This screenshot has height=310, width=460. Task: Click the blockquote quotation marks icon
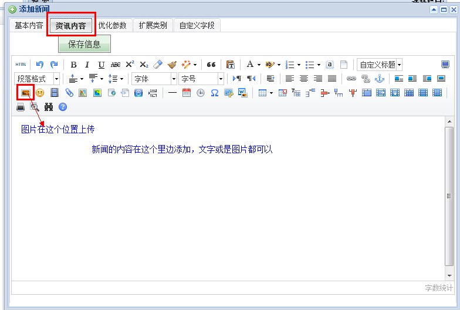211,65
